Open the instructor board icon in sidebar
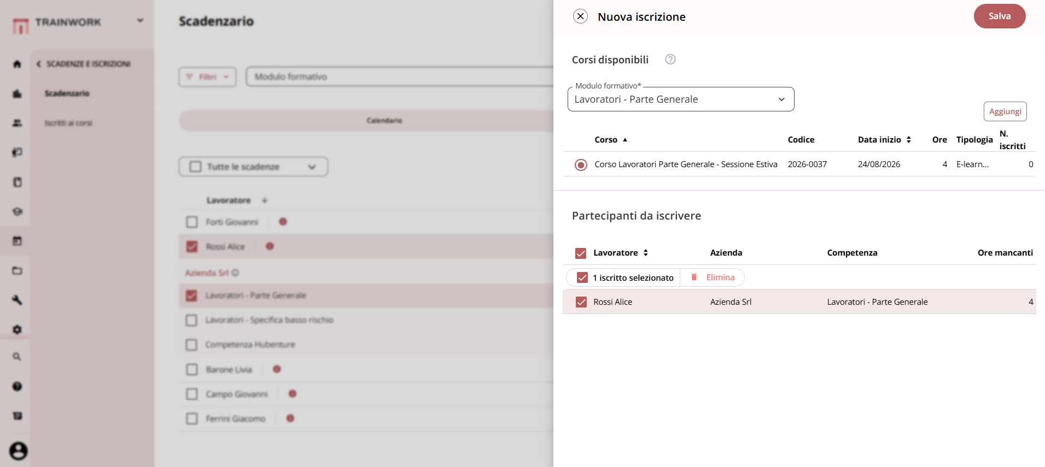 coord(17,152)
